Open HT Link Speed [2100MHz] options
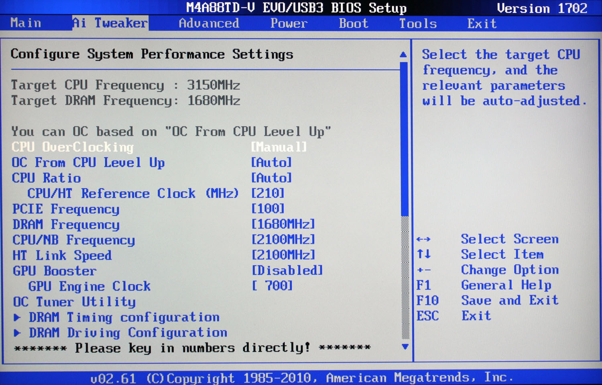The image size is (602, 385). pos(283,255)
